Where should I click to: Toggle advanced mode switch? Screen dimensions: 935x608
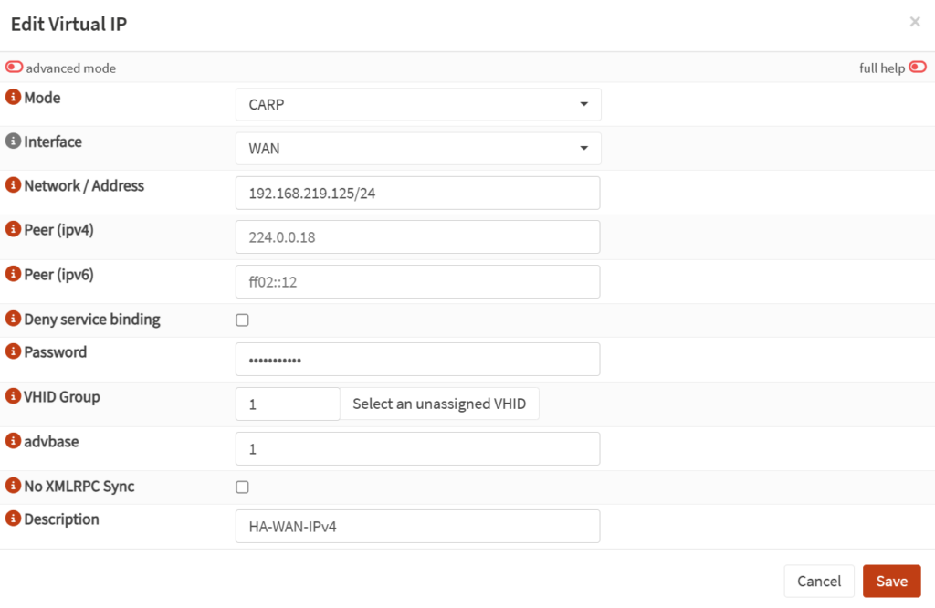(15, 68)
